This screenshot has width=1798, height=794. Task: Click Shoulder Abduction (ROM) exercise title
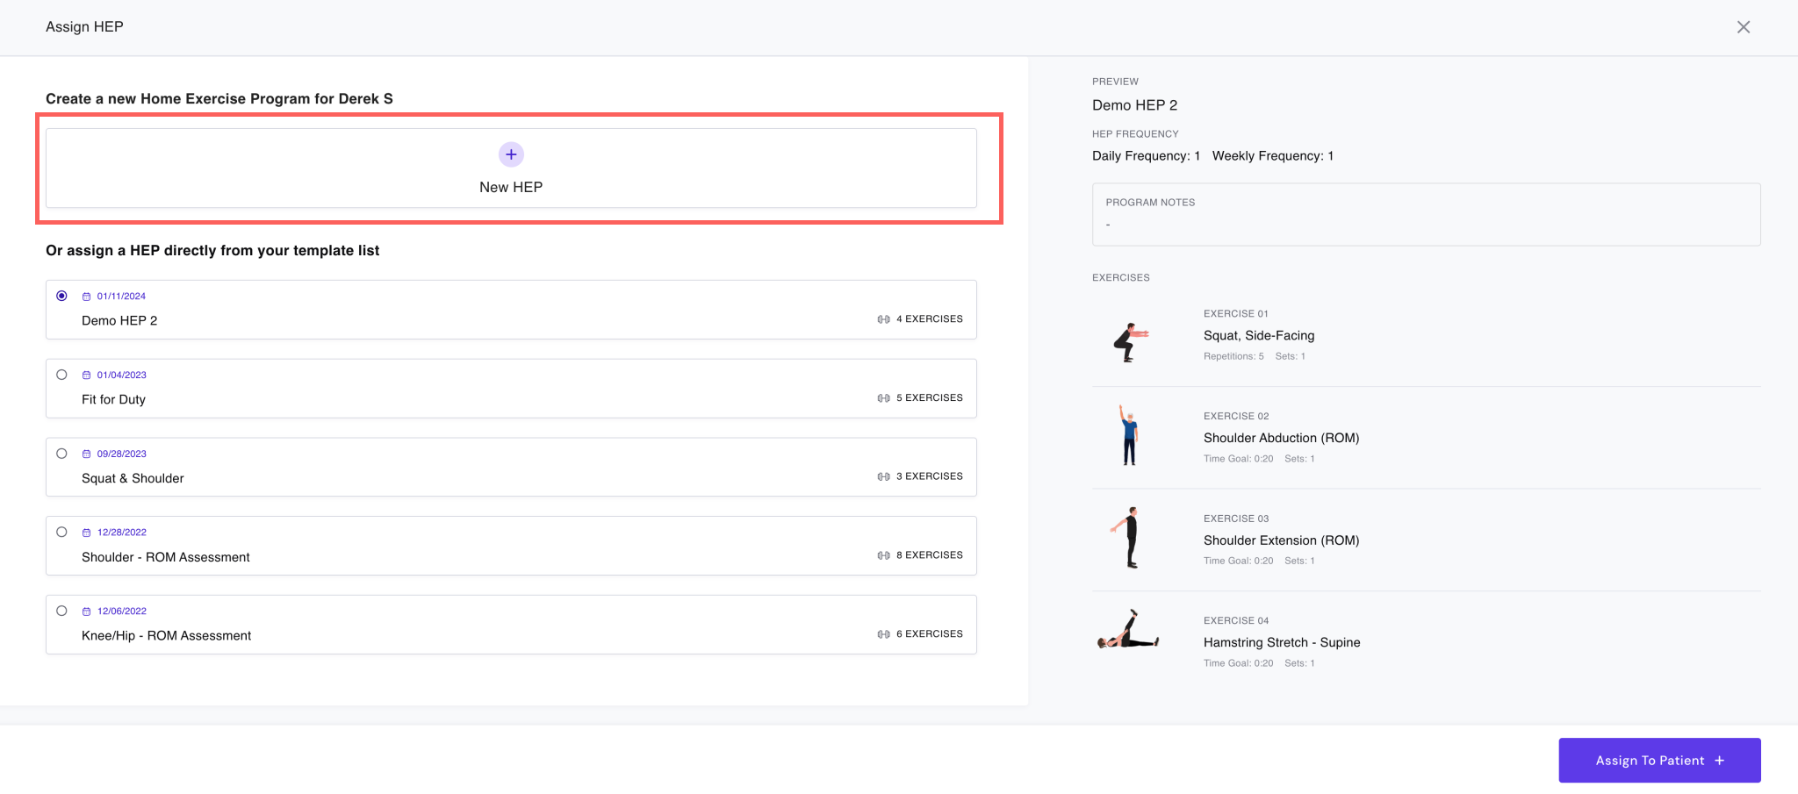pos(1281,438)
